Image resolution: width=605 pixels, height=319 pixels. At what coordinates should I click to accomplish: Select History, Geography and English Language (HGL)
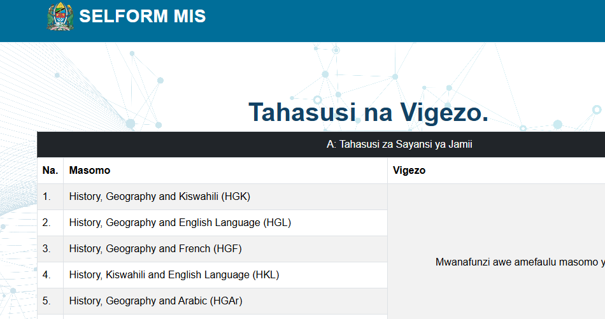click(x=180, y=223)
